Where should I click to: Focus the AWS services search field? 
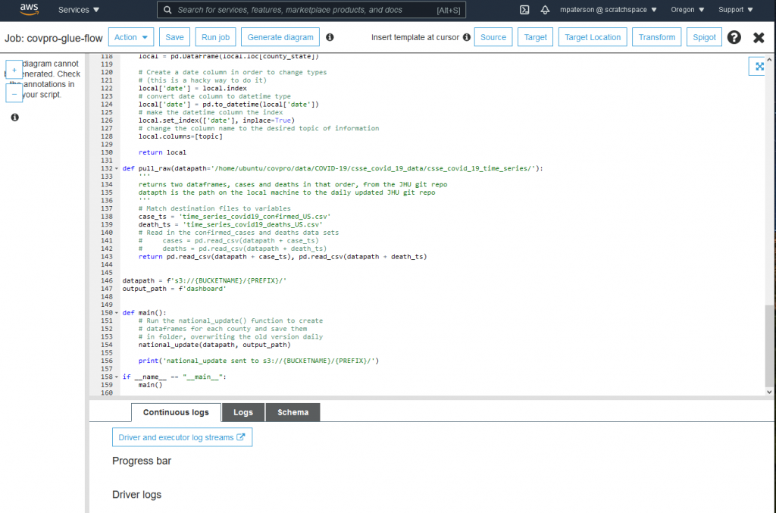(x=311, y=10)
